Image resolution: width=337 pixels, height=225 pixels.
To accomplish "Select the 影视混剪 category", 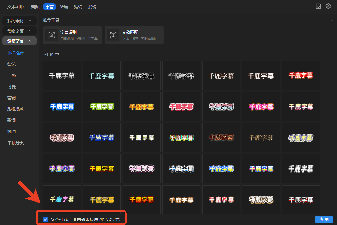I will 16,109.
